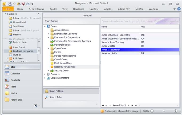182x115 pixels.
Task: Open the Notes module
Action: click(x=22, y=93)
